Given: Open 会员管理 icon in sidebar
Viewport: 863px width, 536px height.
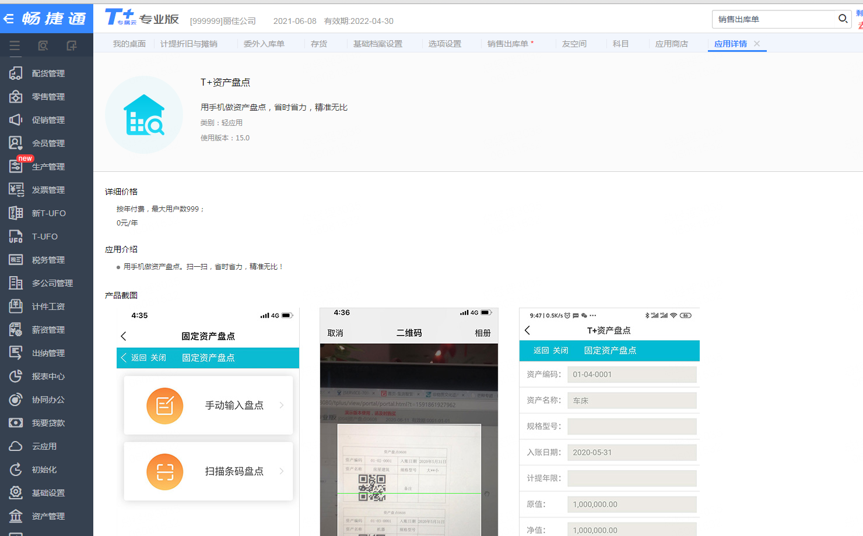Looking at the screenshot, I should (16, 143).
